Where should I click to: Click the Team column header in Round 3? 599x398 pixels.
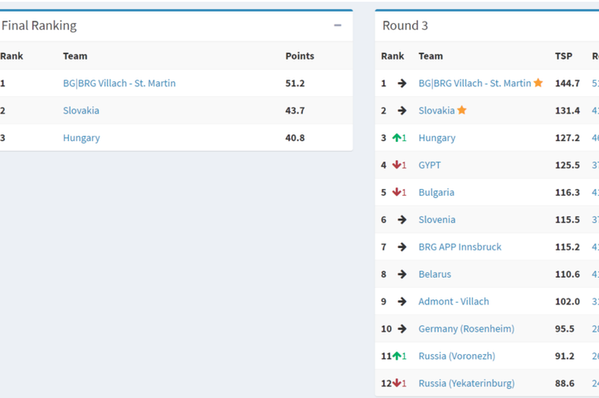point(431,56)
